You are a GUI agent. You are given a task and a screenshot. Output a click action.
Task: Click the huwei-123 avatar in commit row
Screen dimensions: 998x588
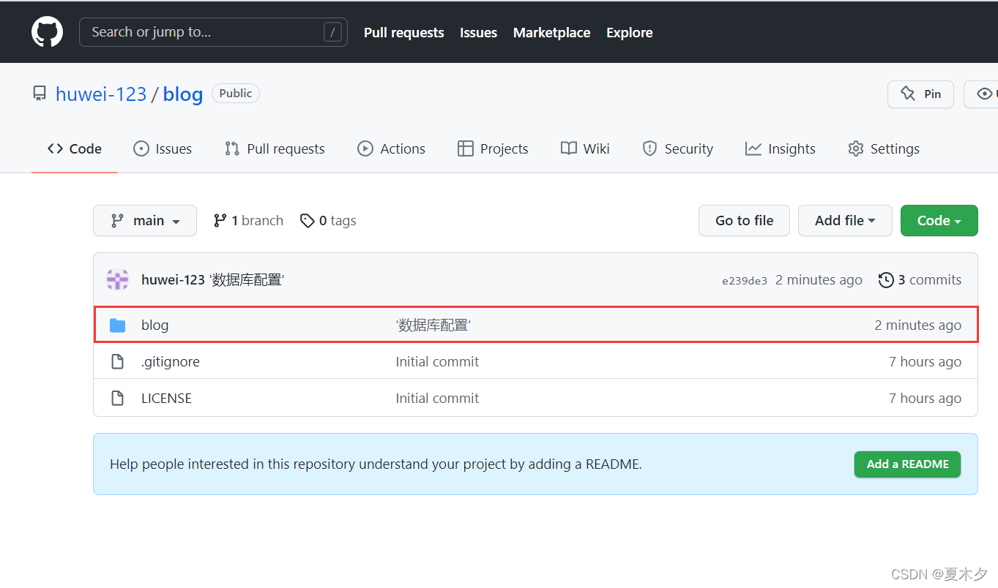(x=118, y=280)
